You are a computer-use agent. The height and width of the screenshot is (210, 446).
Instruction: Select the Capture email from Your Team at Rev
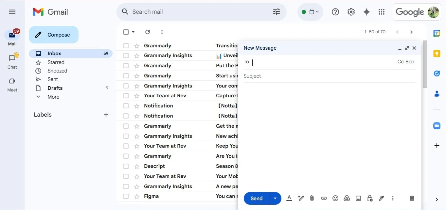(126, 96)
